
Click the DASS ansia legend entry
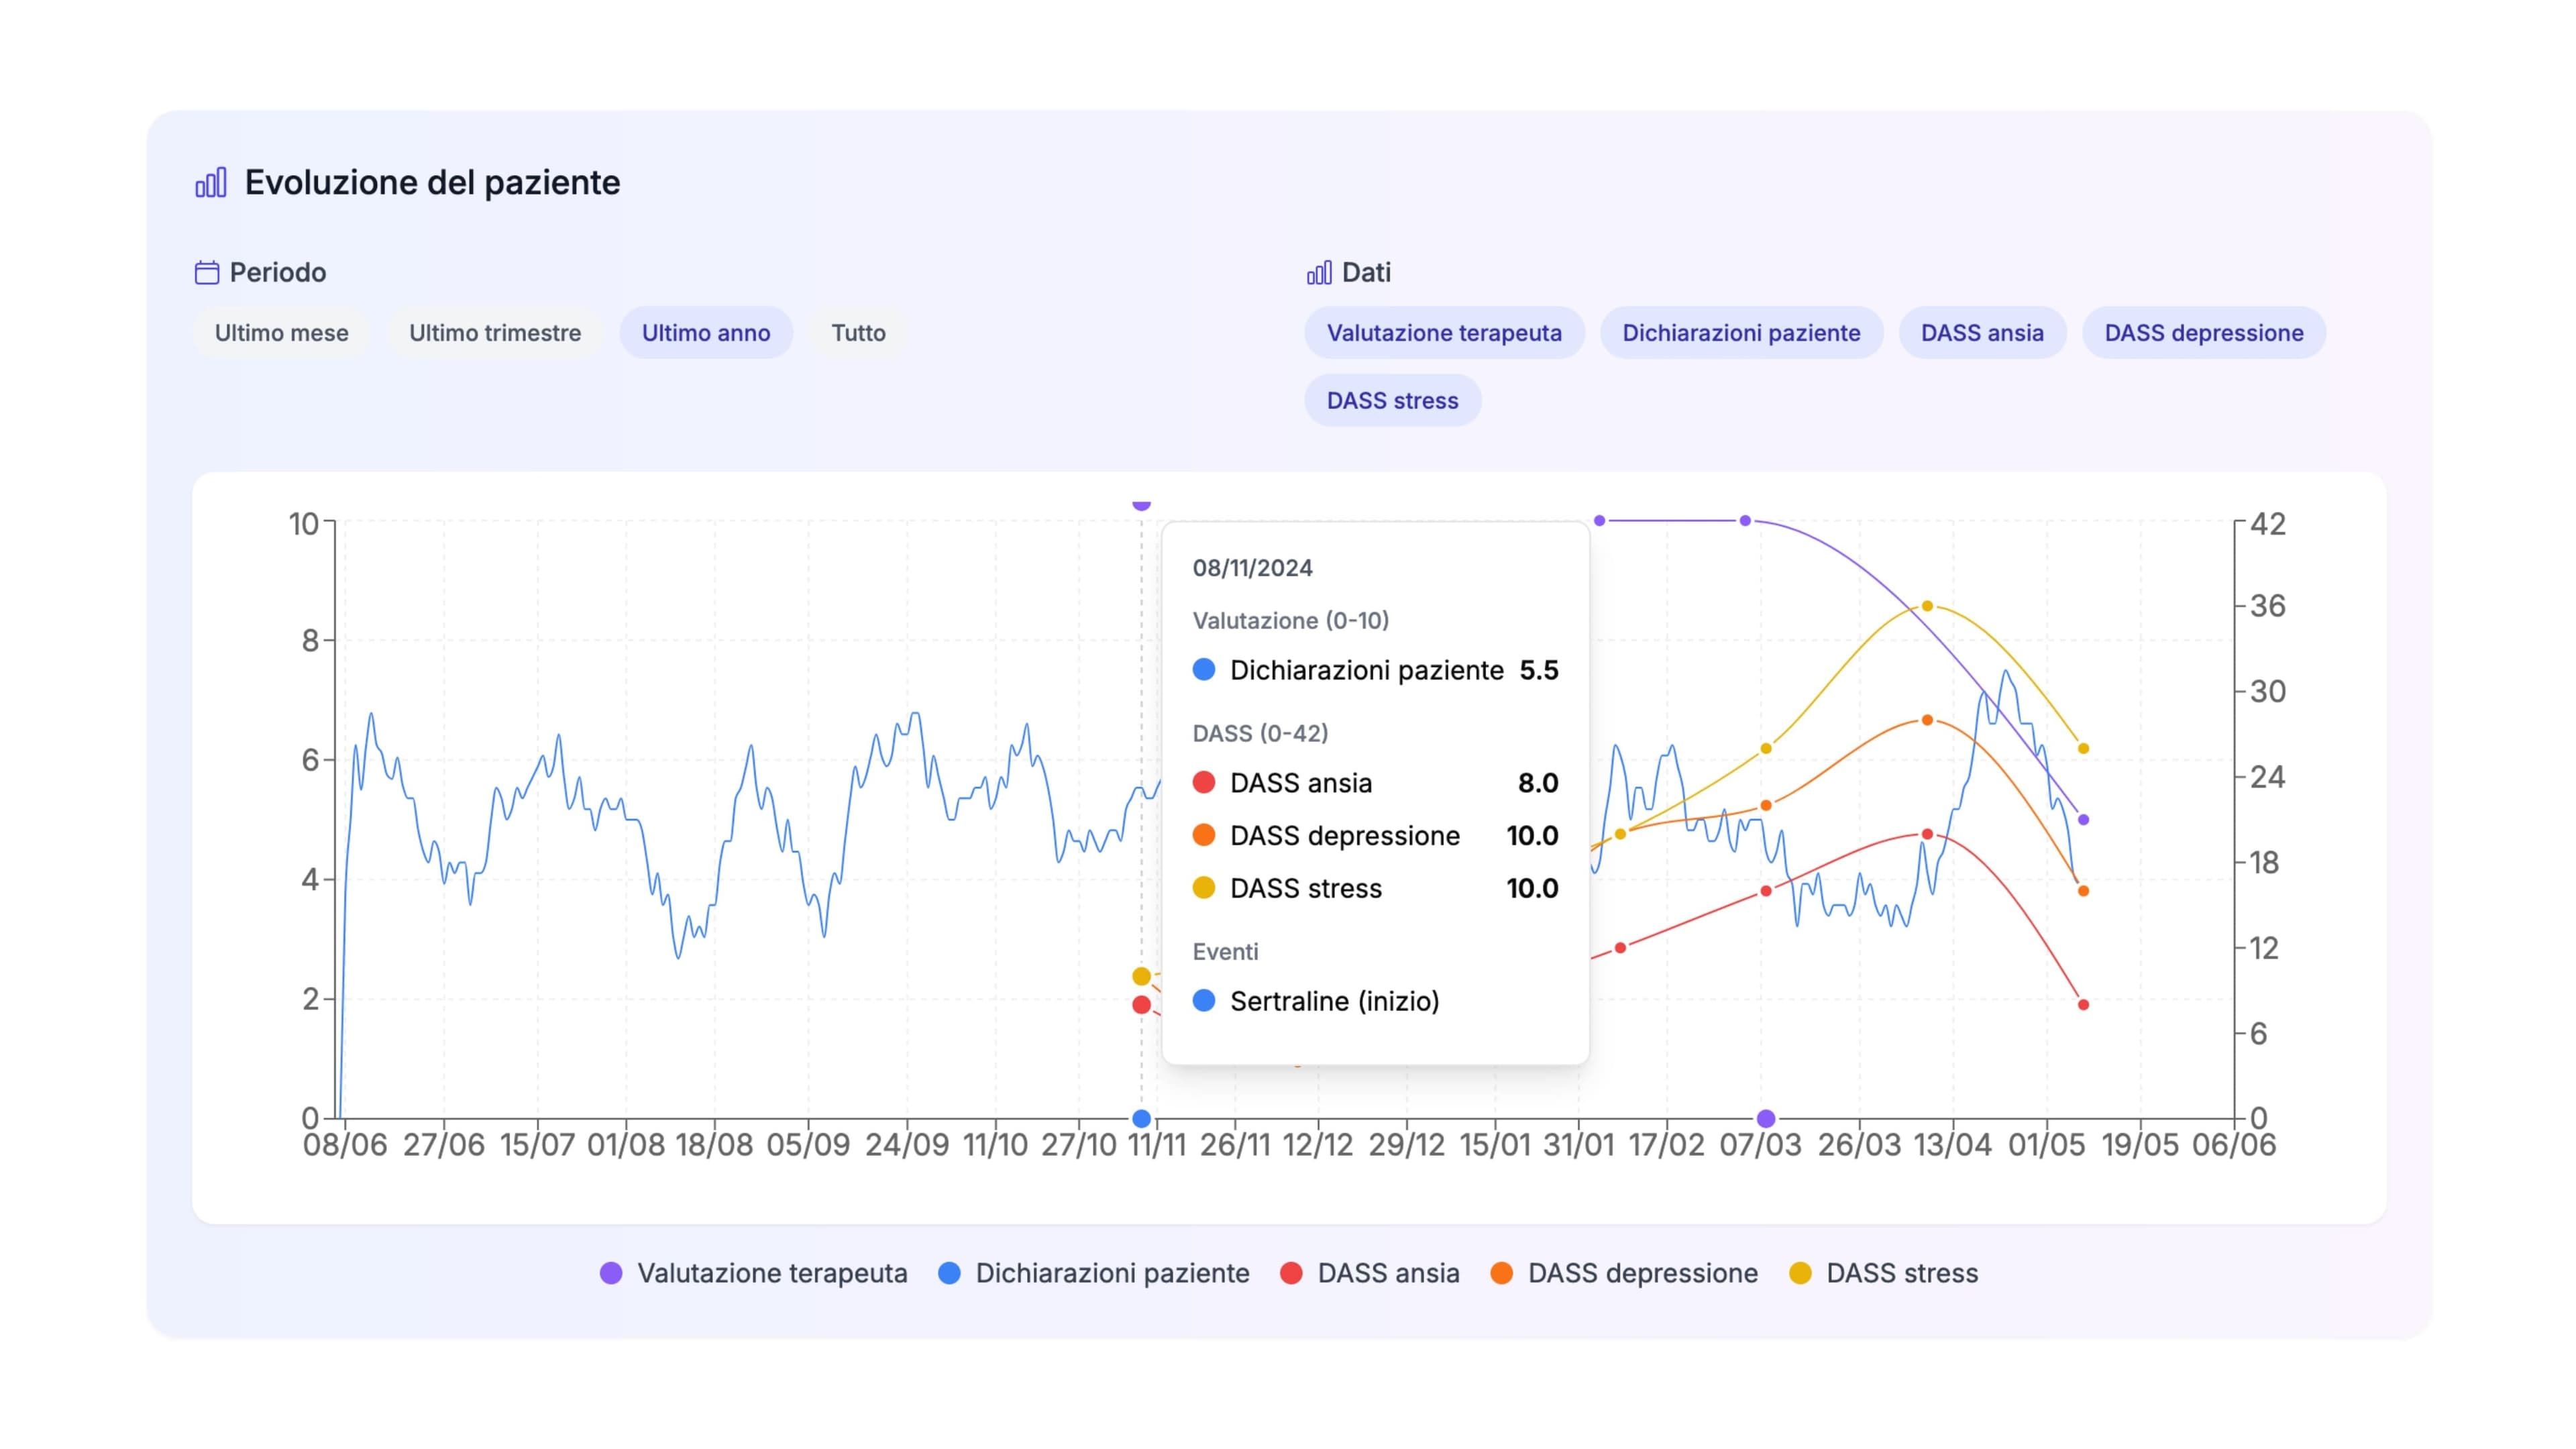pyautogui.click(x=1370, y=1273)
